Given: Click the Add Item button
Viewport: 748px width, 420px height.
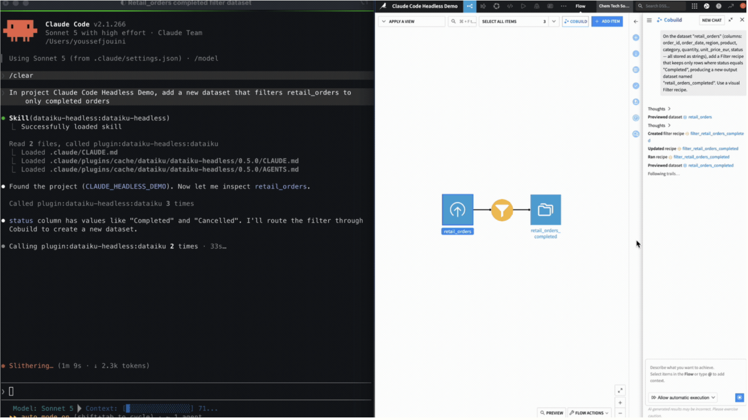Looking at the screenshot, I should point(607,21).
